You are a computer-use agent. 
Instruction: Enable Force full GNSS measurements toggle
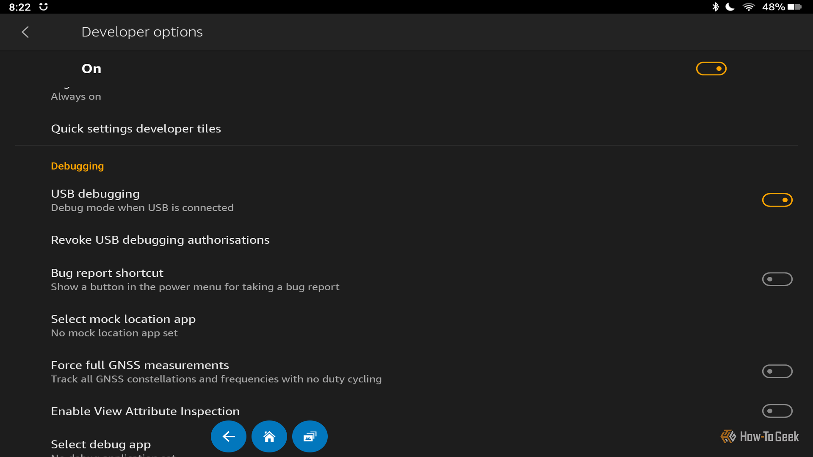[x=777, y=372]
